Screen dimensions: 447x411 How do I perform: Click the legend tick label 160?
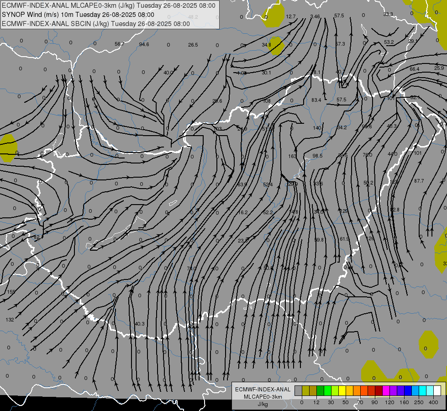pos(404,402)
